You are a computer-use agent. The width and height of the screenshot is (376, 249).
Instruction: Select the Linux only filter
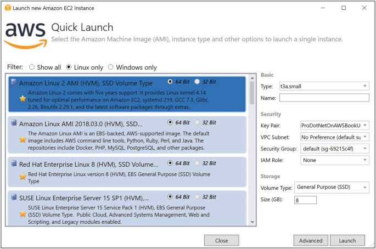tap(85, 67)
